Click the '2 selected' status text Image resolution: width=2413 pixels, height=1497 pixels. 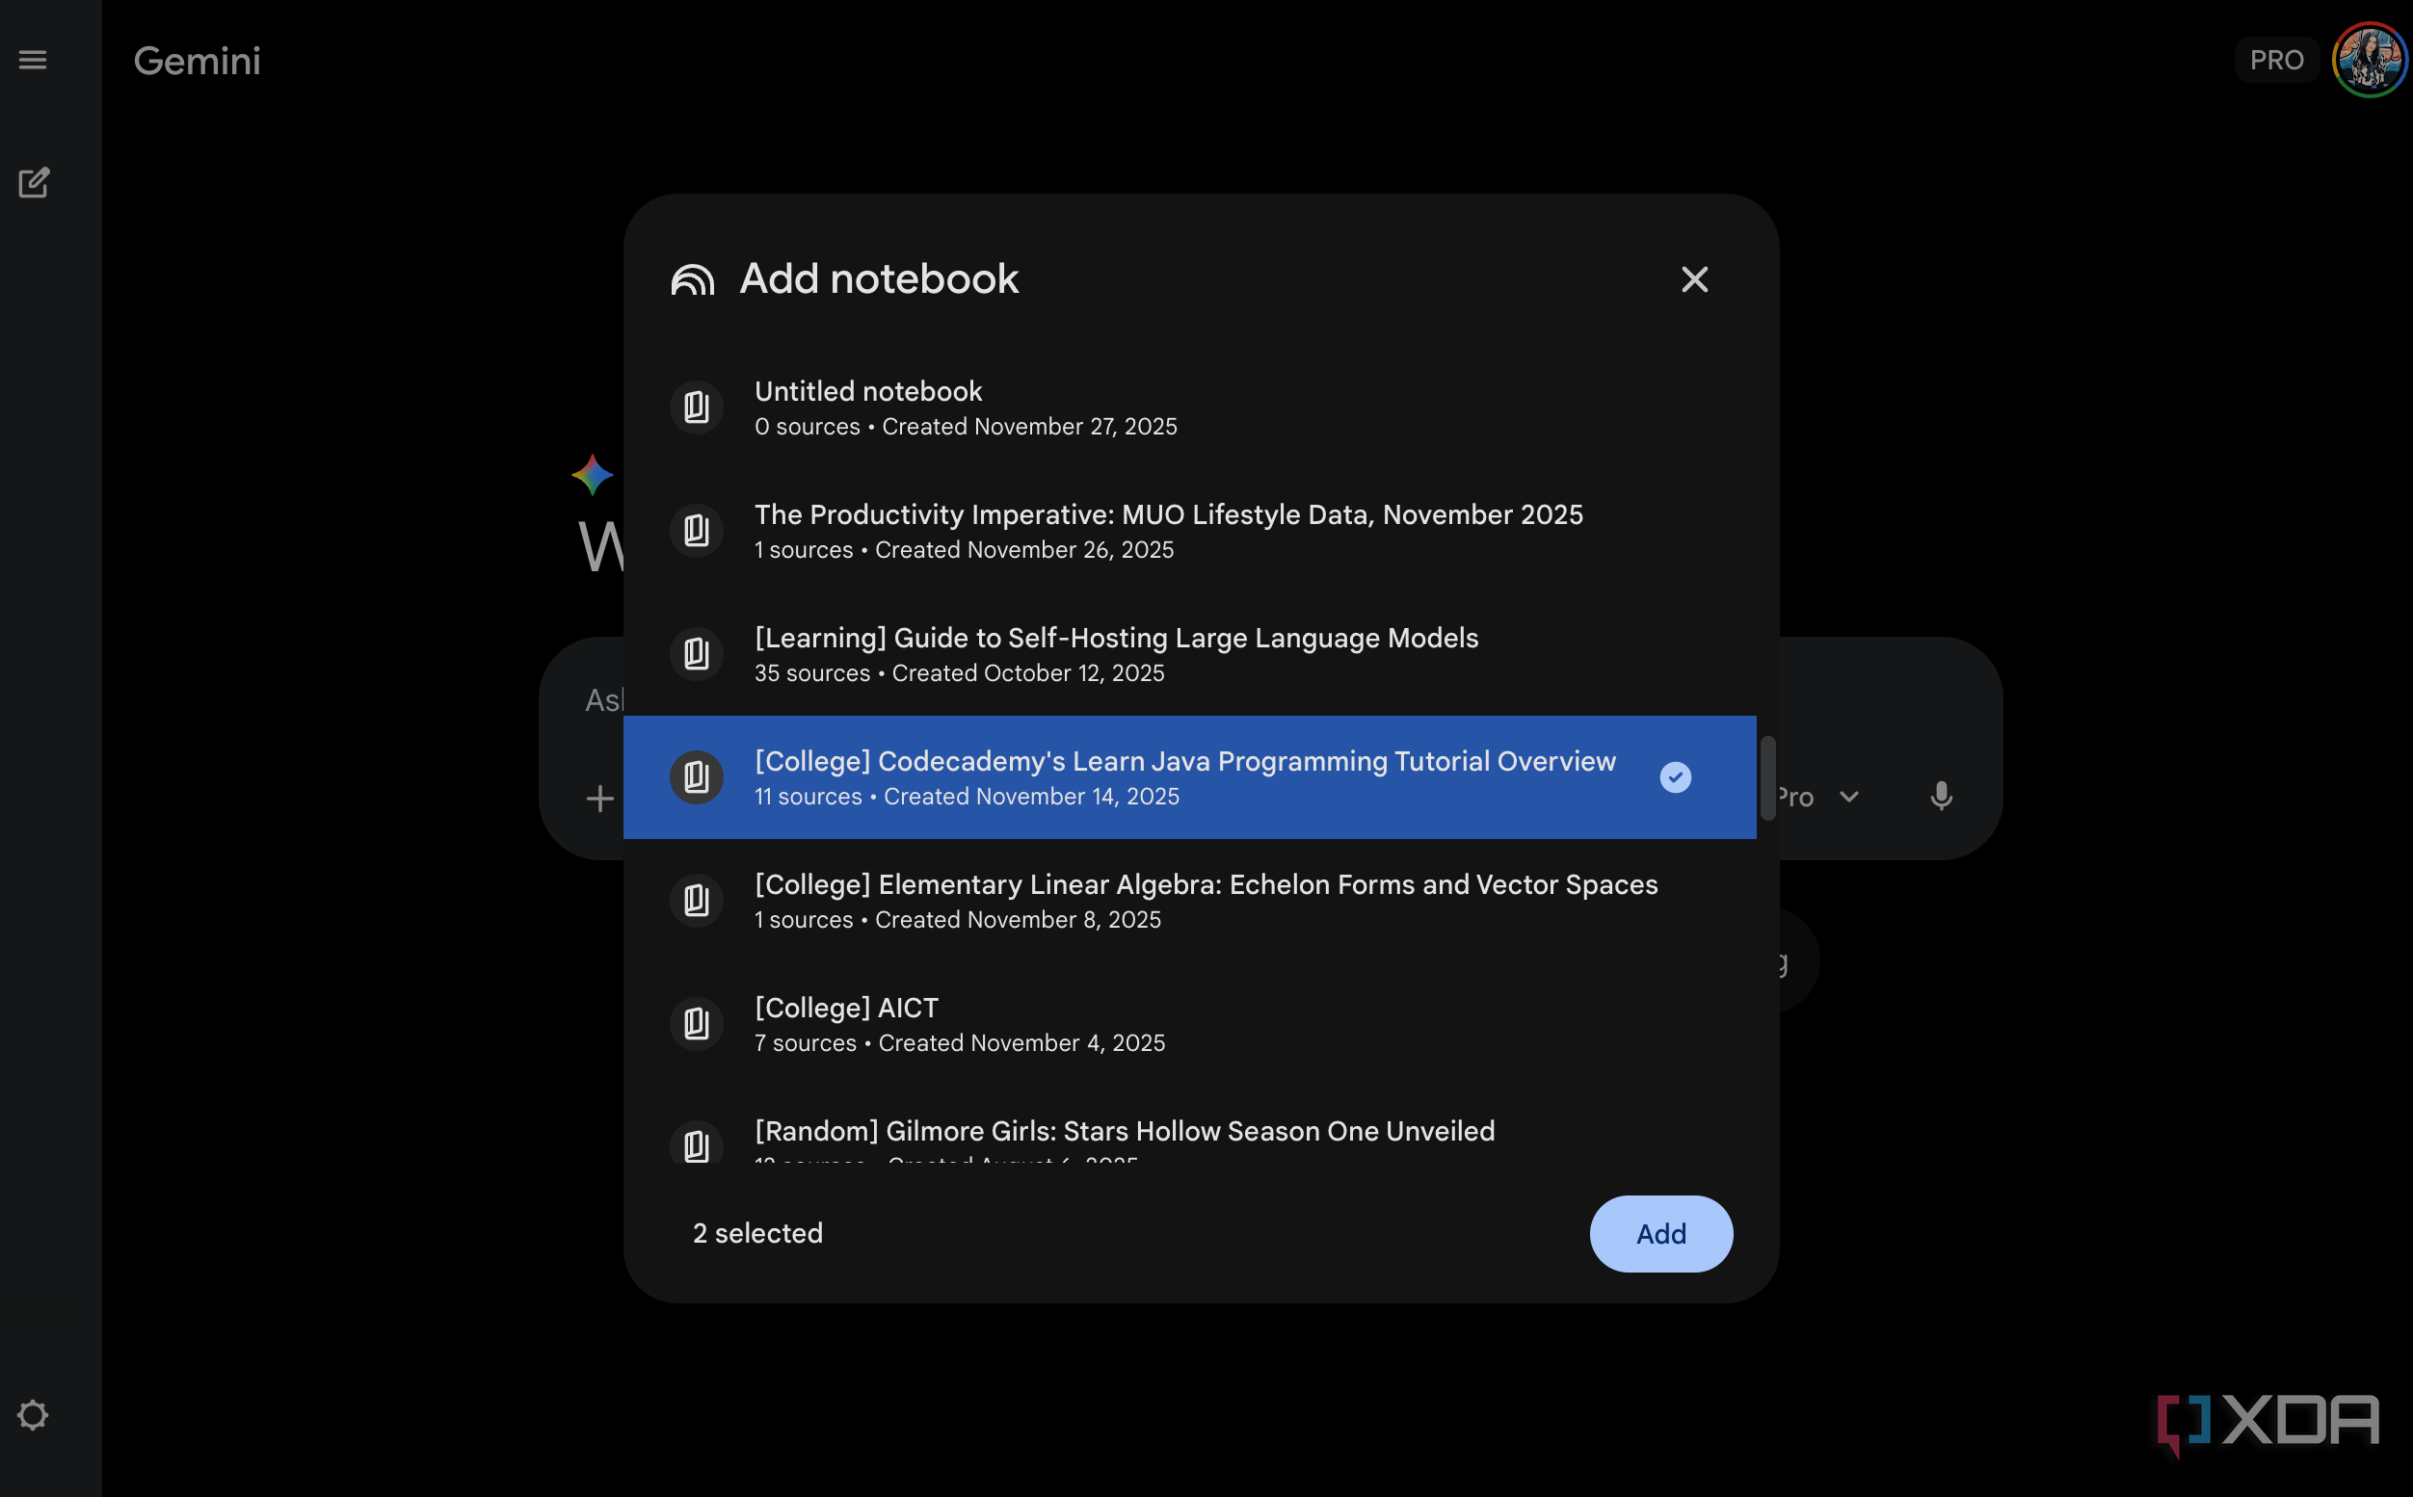coord(757,1234)
